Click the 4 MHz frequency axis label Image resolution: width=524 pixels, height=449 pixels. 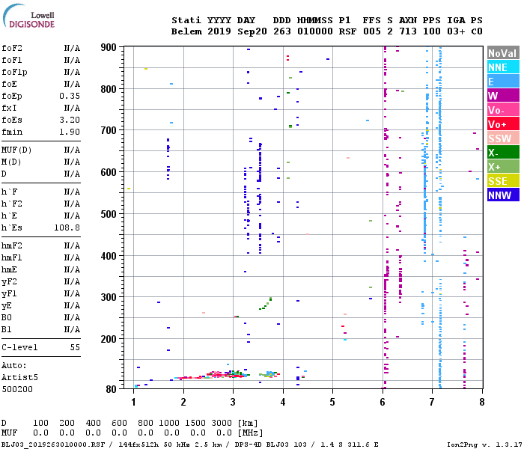coord(283,402)
